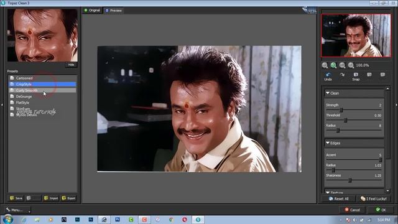Click the main preview image
Viewport: 398px width, 224px height.
point(200,109)
